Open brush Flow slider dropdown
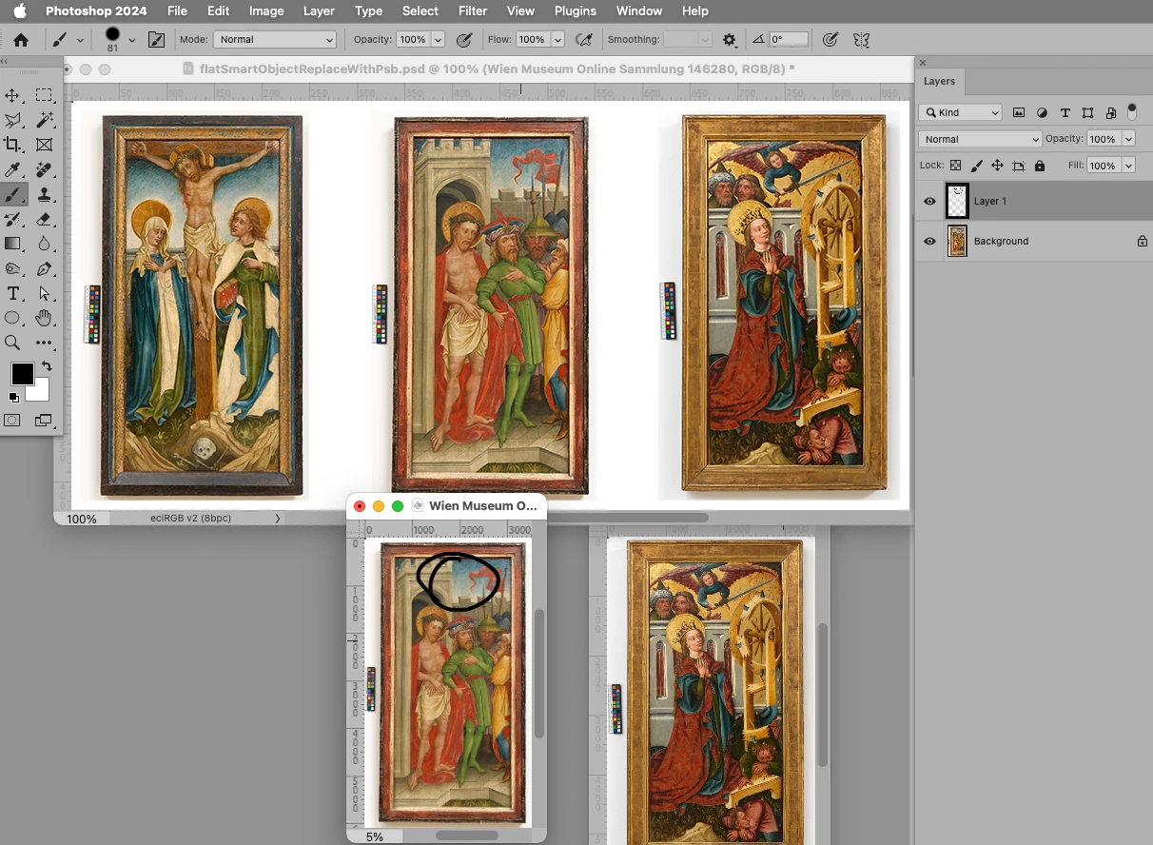 pyautogui.click(x=557, y=40)
